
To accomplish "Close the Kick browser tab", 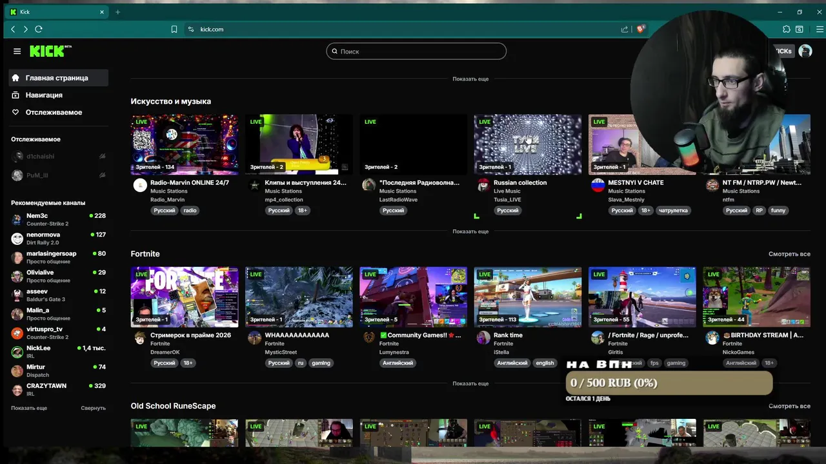I will click(102, 12).
